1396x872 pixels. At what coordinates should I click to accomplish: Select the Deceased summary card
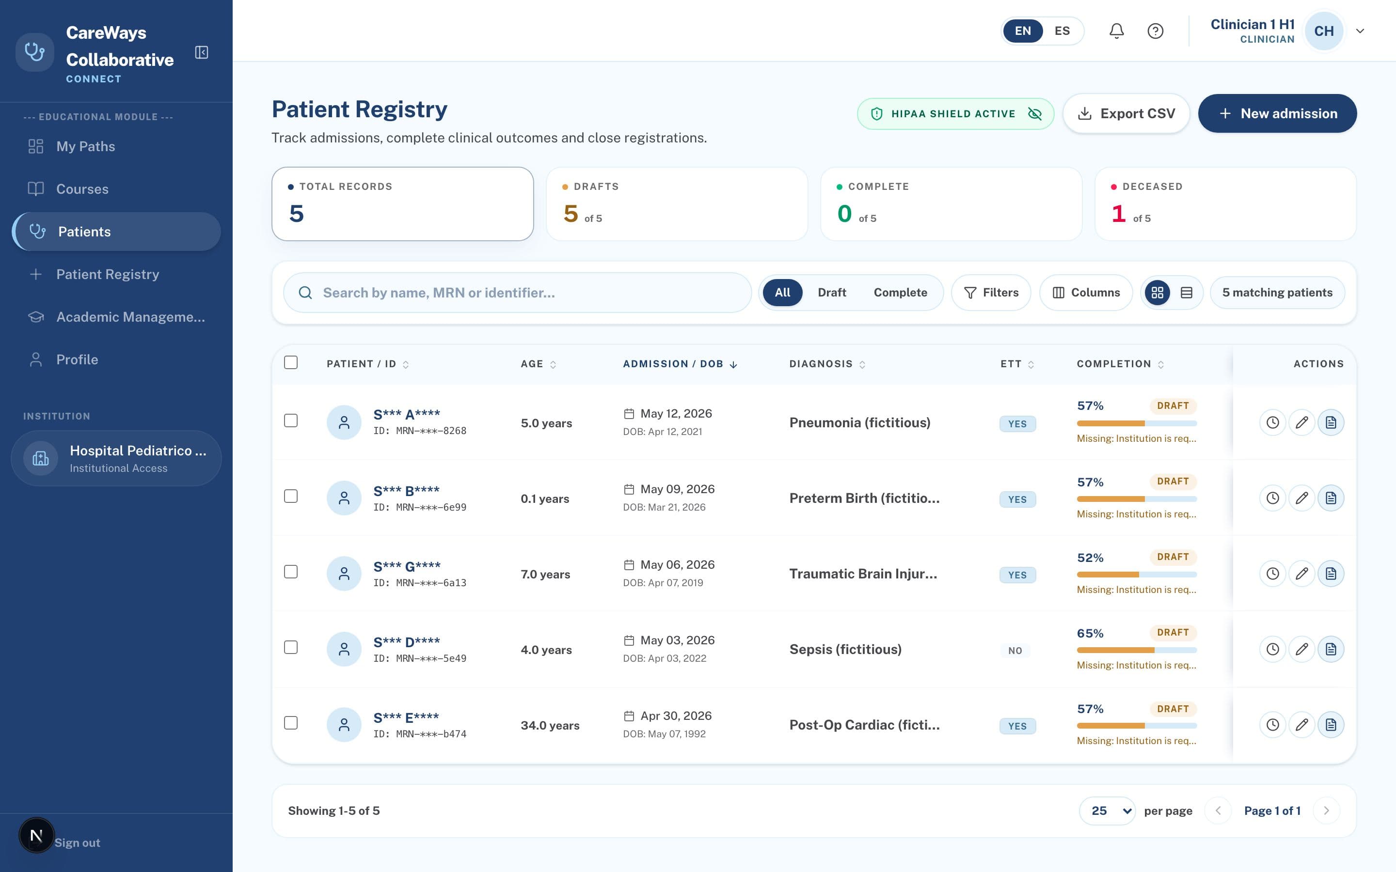[1225, 204]
